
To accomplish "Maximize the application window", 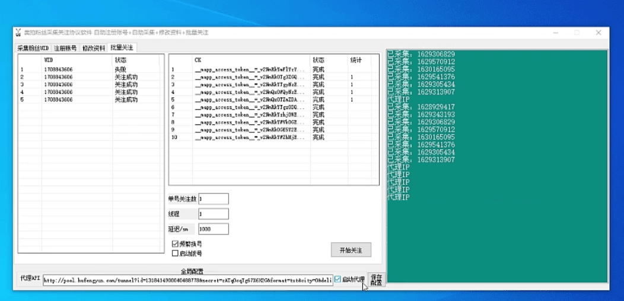I will pos(577,33).
